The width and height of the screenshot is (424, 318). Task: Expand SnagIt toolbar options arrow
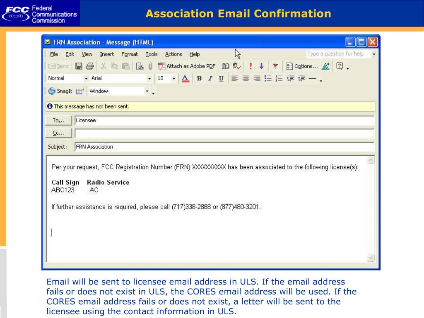(x=153, y=93)
